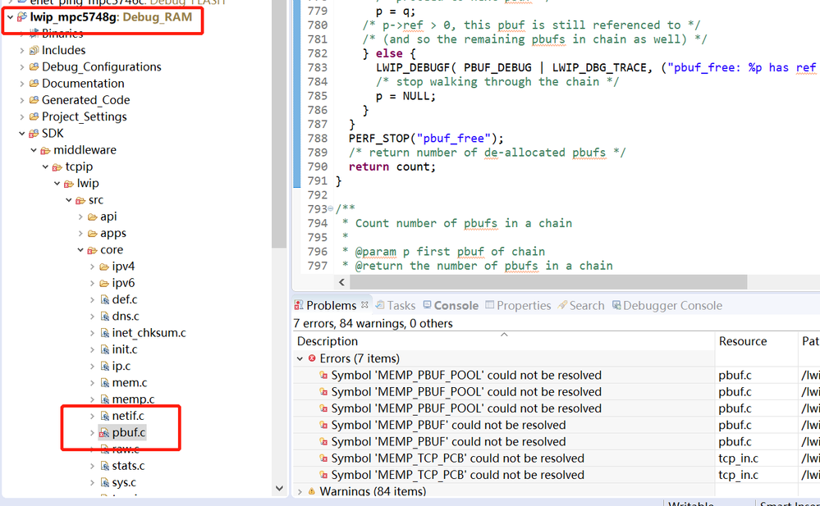Click the def.c file icon
Screen dimensions: 820x506
pyautogui.click(x=104, y=300)
